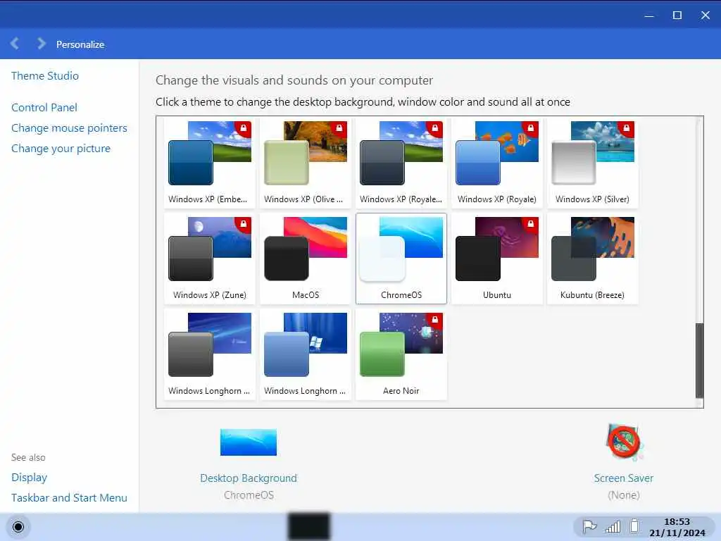Apply the Kubuntu (Breeze) theme
Image resolution: width=721 pixels, height=541 pixels.
click(592, 259)
